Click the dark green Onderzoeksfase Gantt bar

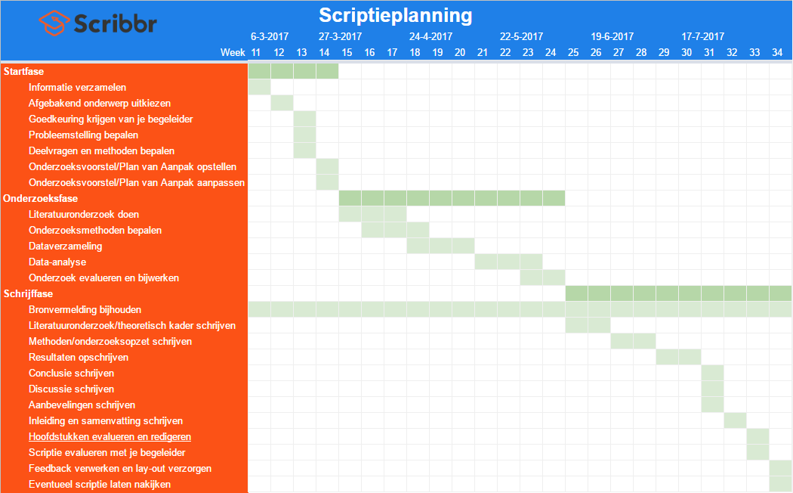point(452,199)
